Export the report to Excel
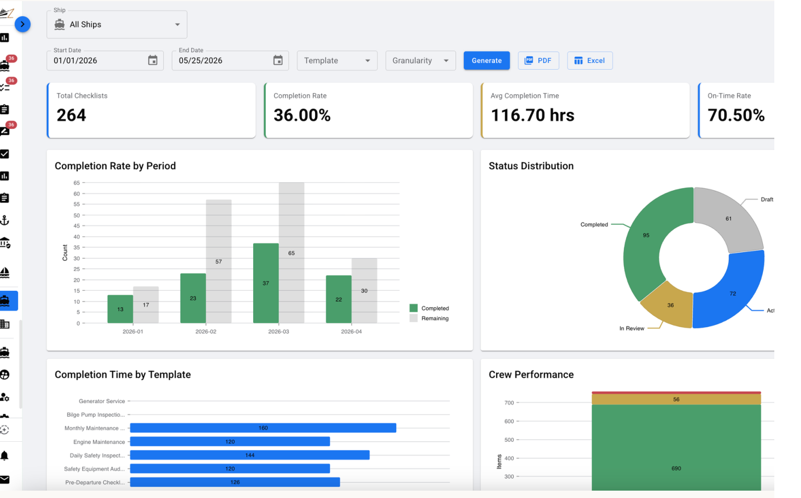 pyautogui.click(x=590, y=61)
